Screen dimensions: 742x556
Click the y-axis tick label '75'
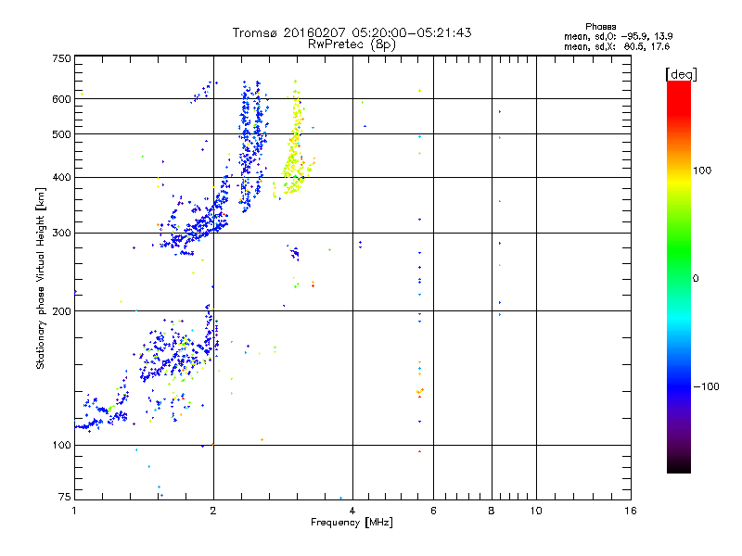pyautogui.click(x=65, y=497)
